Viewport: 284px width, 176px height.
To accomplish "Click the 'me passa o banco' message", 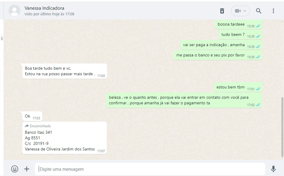I will tap(218, 55).
